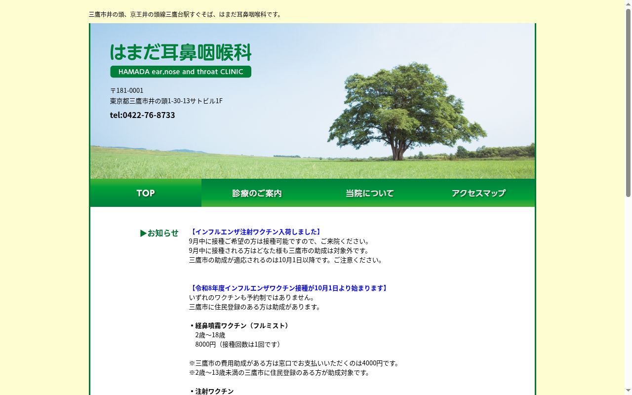Open the TOP navigation tab
The image size is (632, 395).
click(146, 193)
